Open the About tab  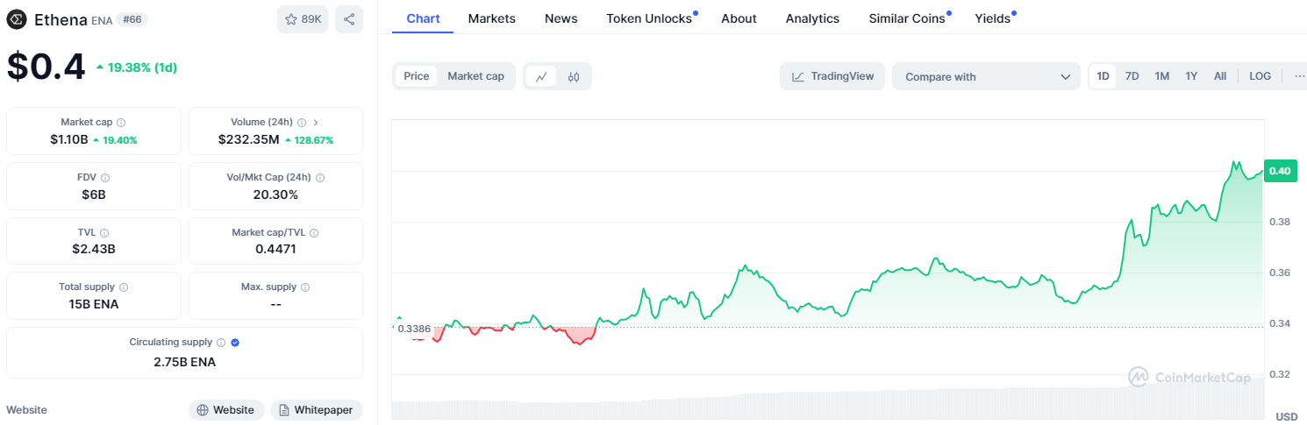739,18
